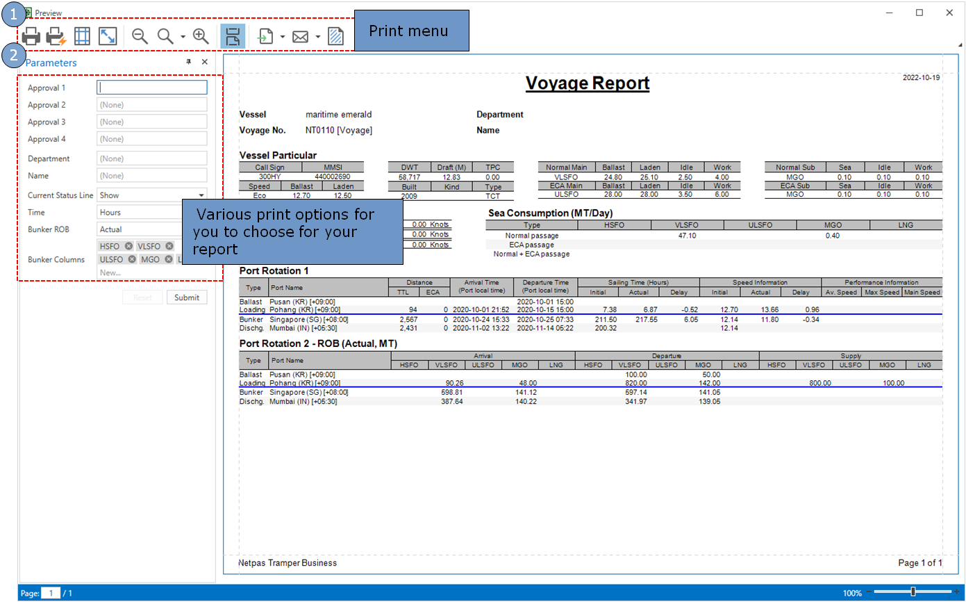
Task: Click the Submit button
Action: tap(187, 298)
